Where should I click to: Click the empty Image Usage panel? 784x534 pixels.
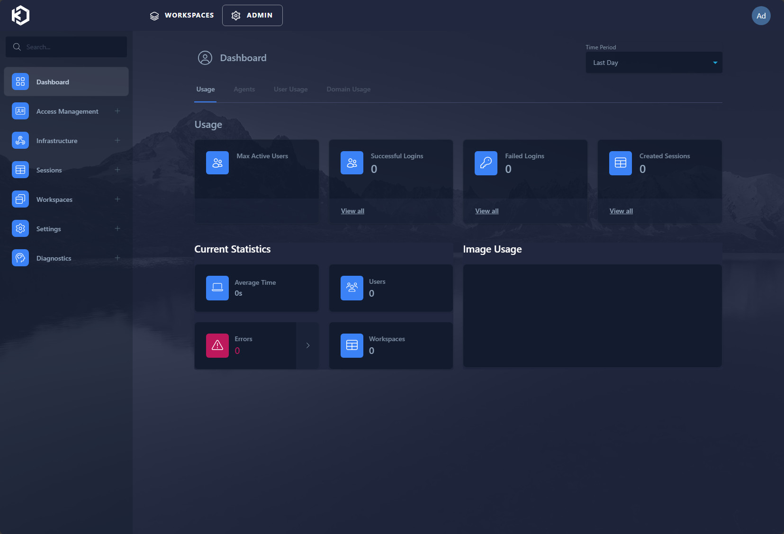(x=593, y=316)
